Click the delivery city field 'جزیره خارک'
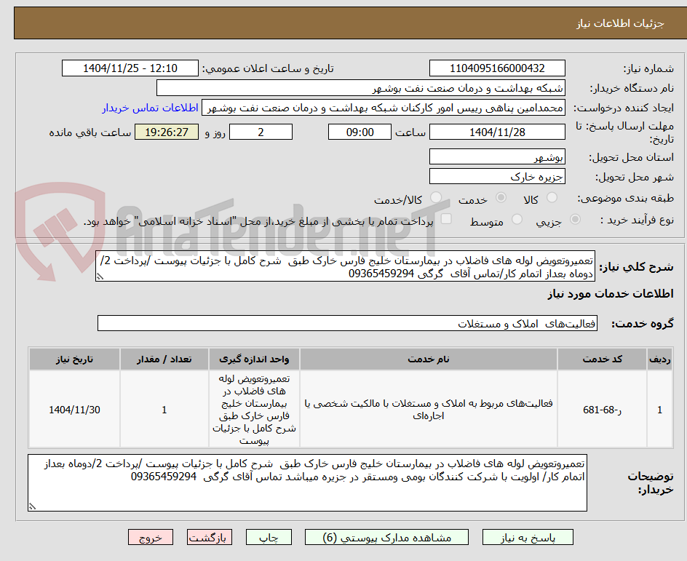The width and height of the screenshot is (687, 561). [x=497, y=177]
